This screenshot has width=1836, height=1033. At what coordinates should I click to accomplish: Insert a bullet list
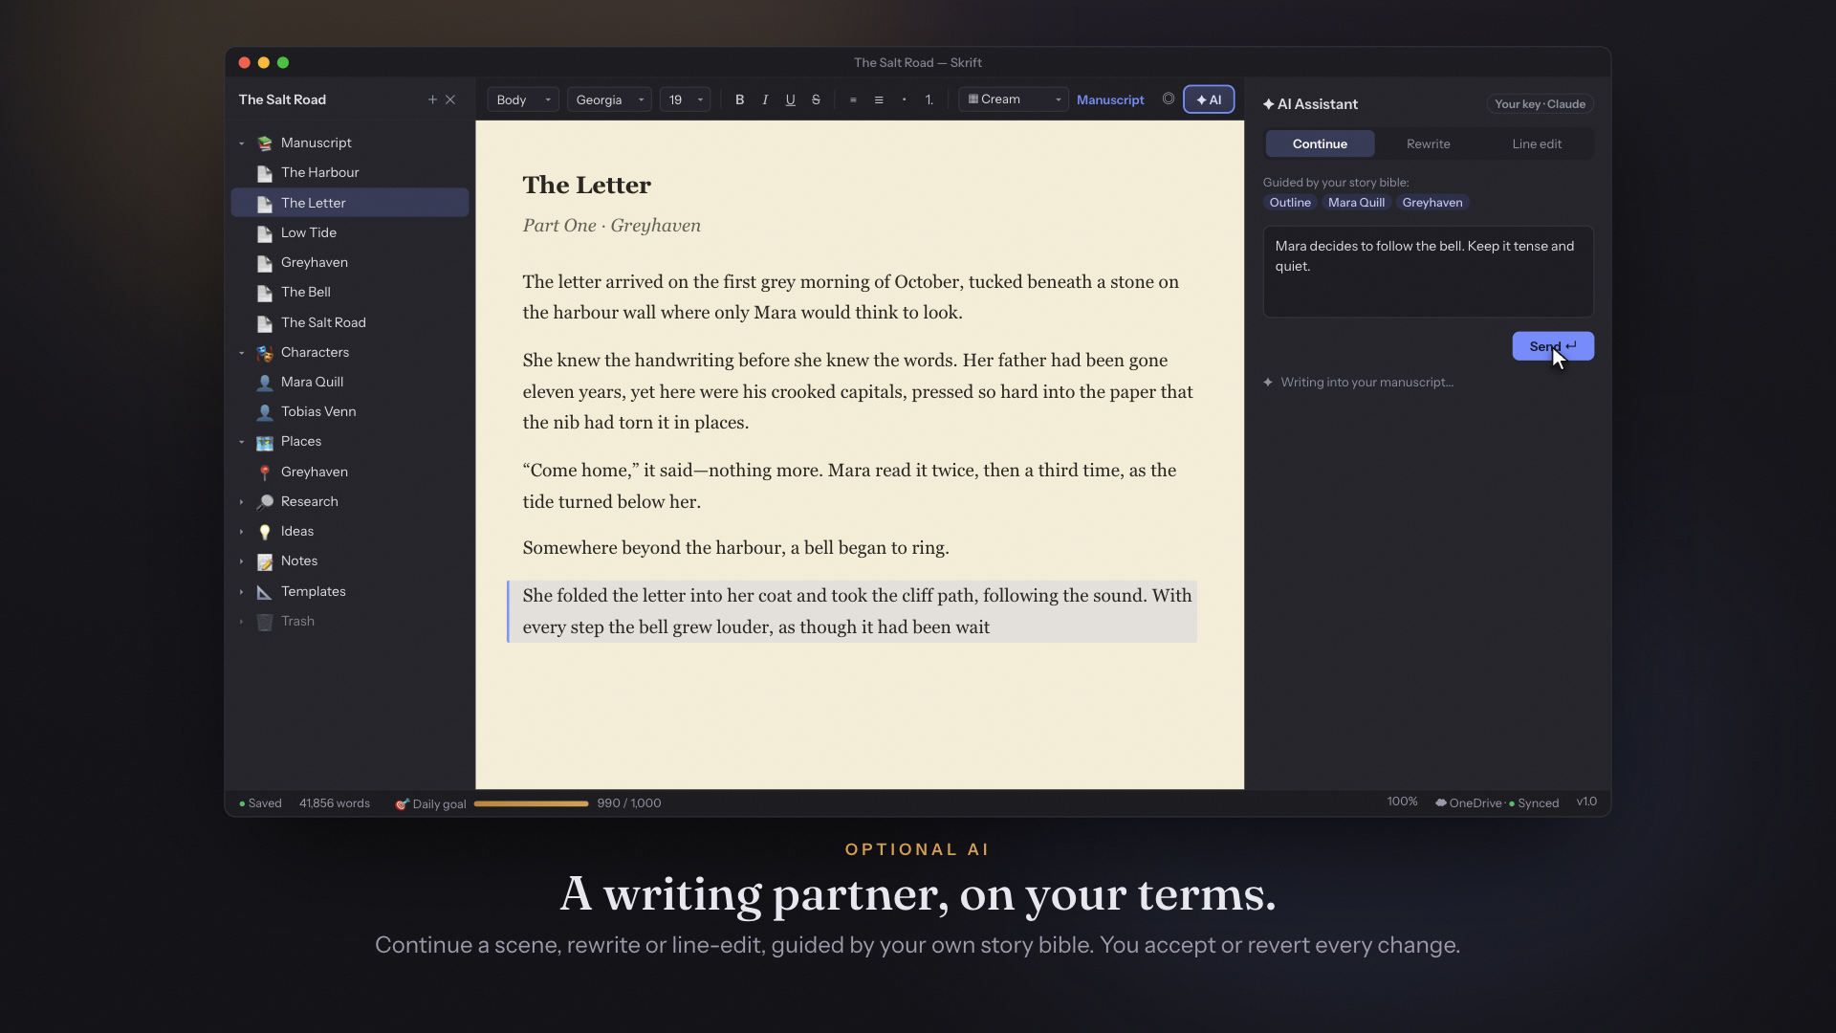pos(904,99)
